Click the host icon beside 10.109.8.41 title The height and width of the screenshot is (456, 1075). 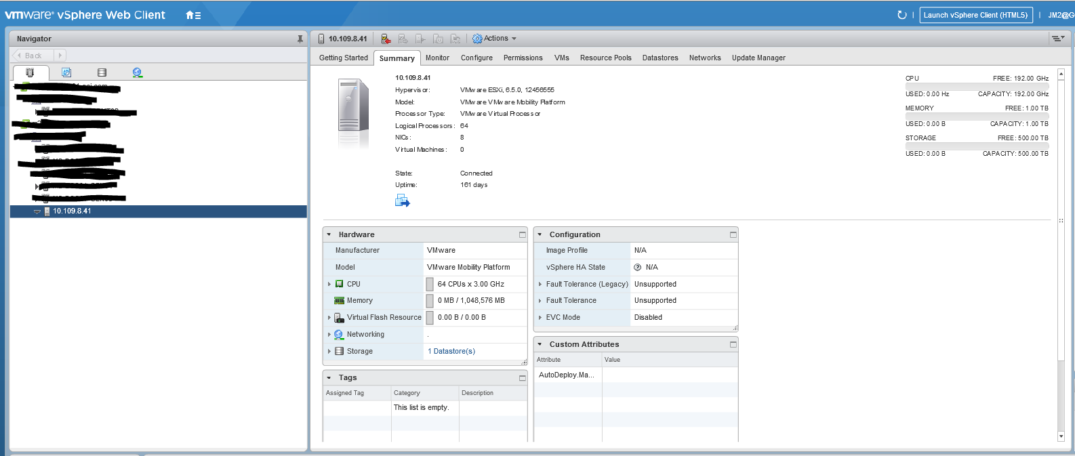[321, 39]
